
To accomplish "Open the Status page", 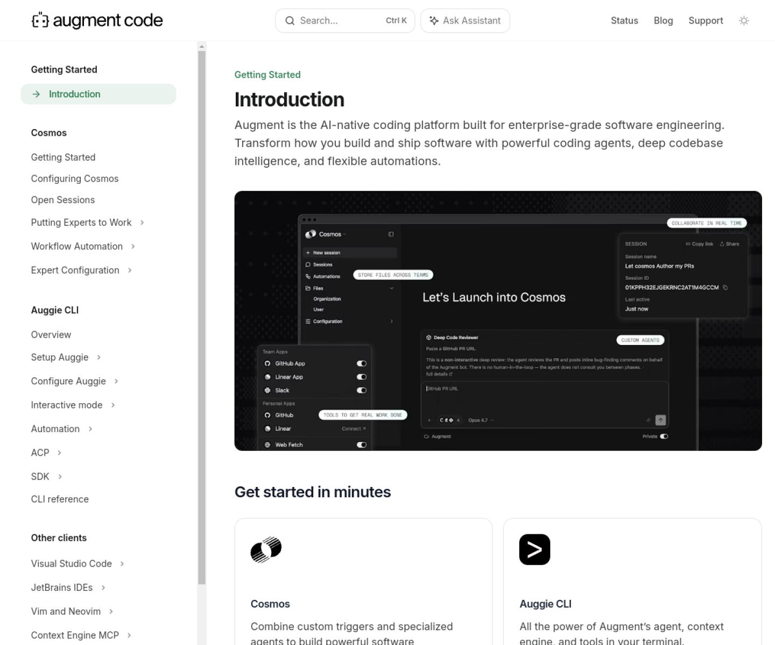I will click(624, 20).
